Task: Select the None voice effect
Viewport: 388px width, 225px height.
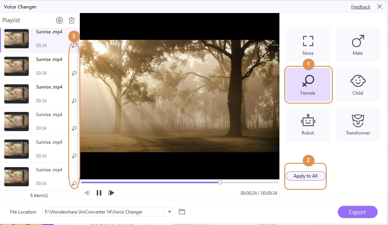Action: pos(308,45)
